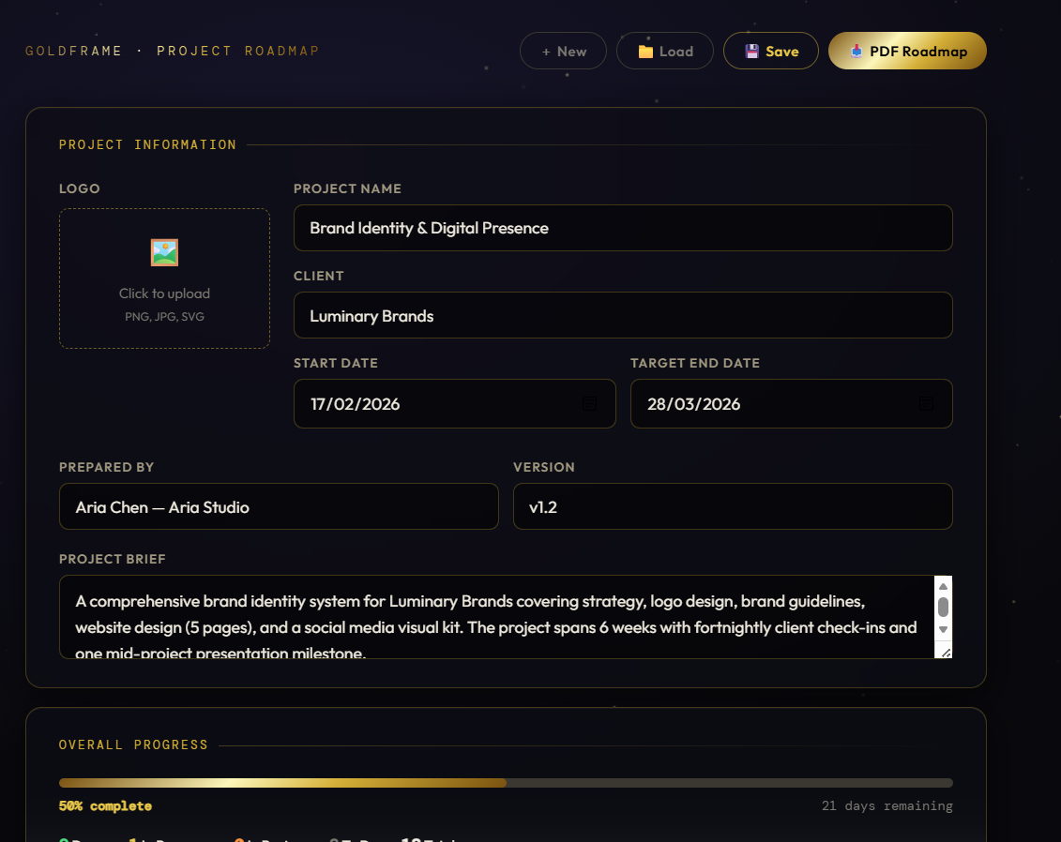
Task: Click the Client field showing Luminary Brands
Action: (623, 315)
